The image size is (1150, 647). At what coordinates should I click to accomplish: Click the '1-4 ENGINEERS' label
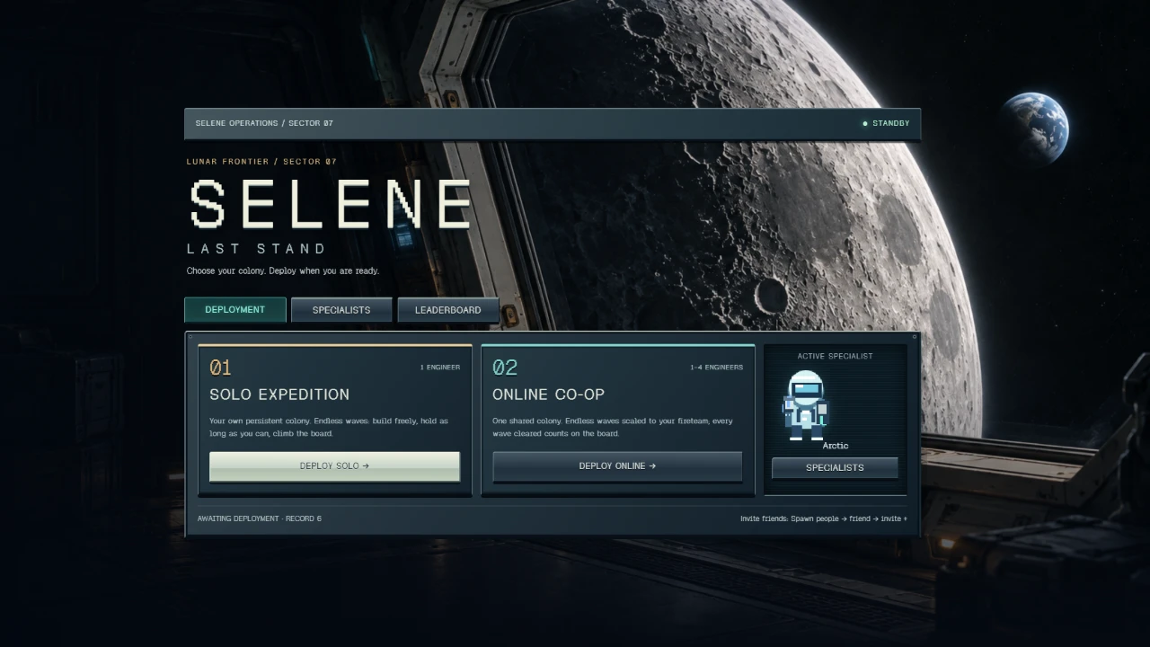point(717,368)
